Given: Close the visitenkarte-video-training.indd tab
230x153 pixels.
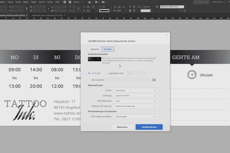Looking at the screenshot, I should [x=65, y=15].
